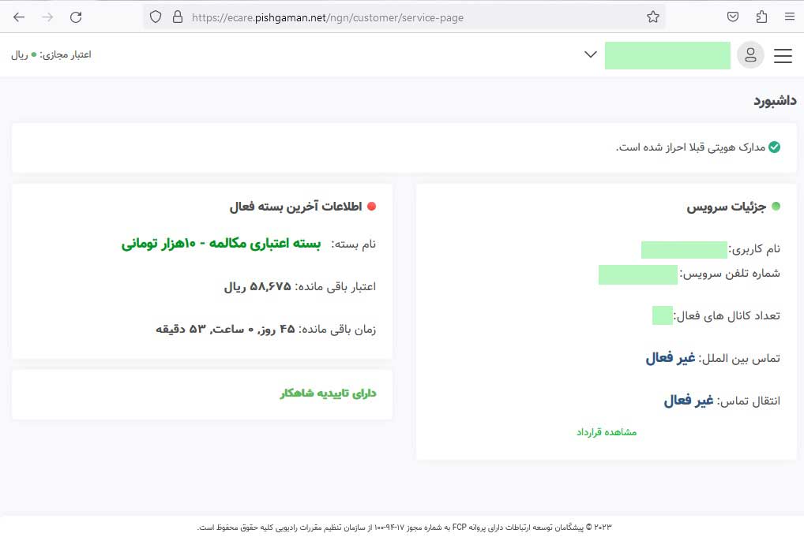Click the بسته اعتباری مکالمه package name

[221, 244]
